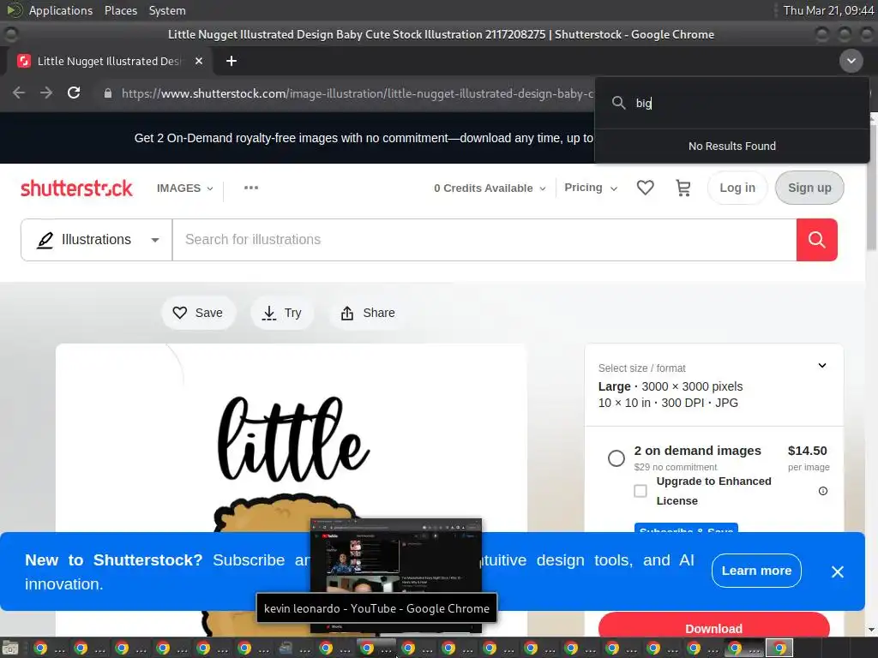The width and height of the screenshot is (878, 658).
Task: Open the three-dots more menu
Action: point(251,188)
